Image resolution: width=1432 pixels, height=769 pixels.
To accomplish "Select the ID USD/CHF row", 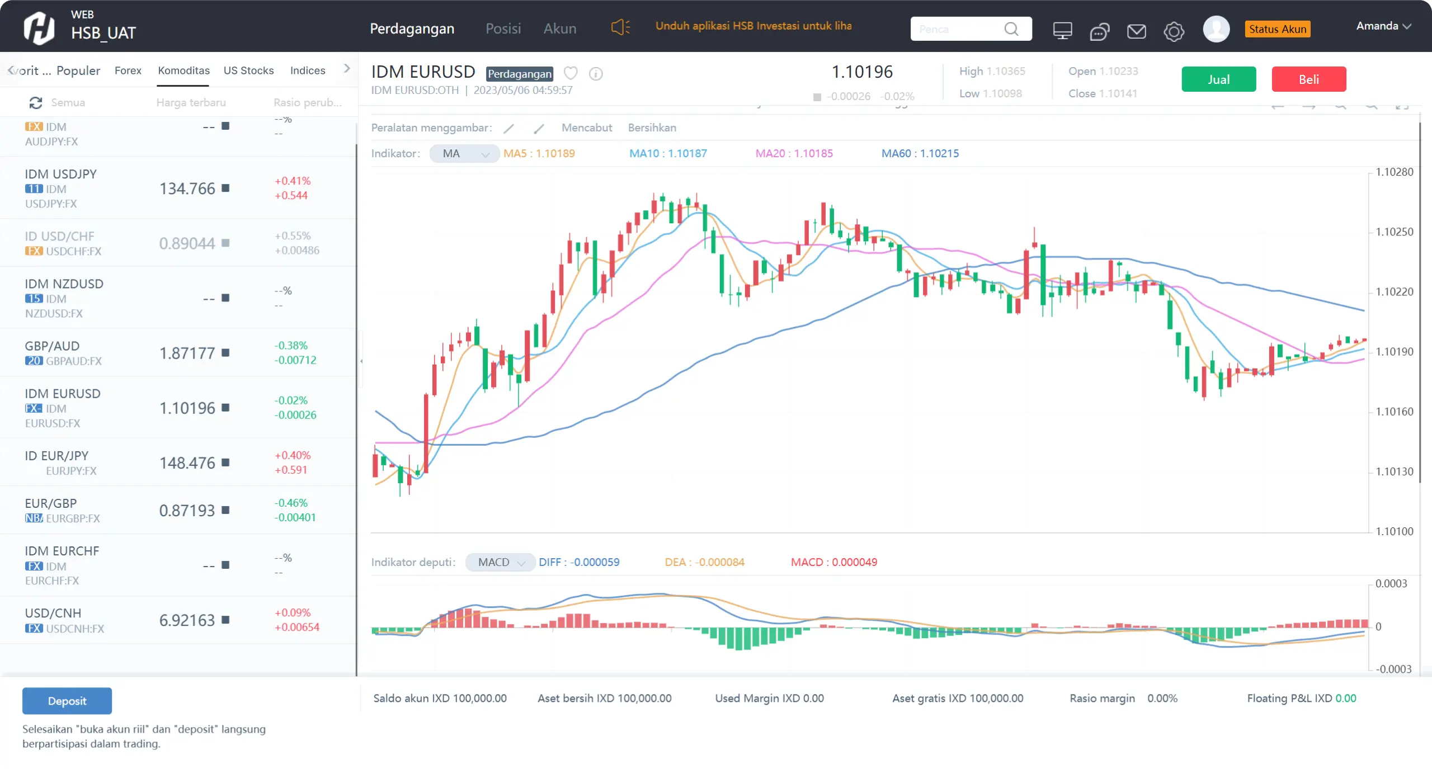I will [x=178, y=243].
